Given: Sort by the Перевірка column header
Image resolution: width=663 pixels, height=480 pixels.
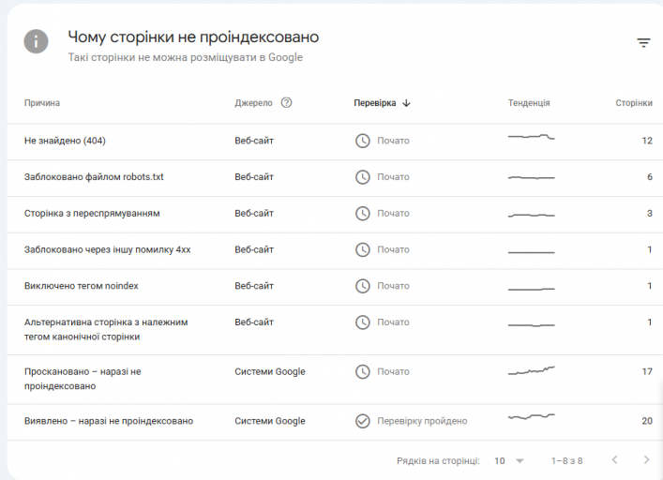Looking at the screenshot, I should [x=374, y=103].
